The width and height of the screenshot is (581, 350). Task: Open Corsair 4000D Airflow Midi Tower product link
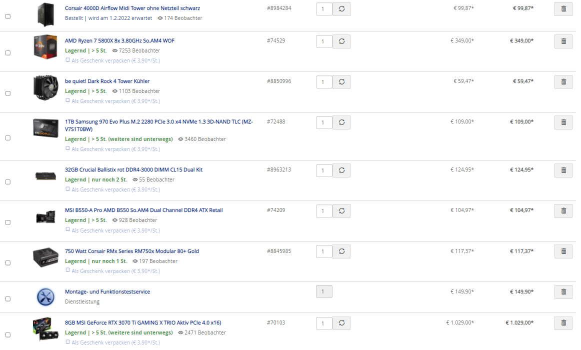[x=132, y=8]
